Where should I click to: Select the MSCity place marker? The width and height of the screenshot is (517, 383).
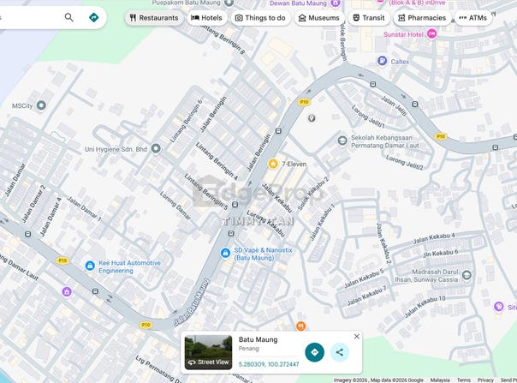[x=41, y=105]
